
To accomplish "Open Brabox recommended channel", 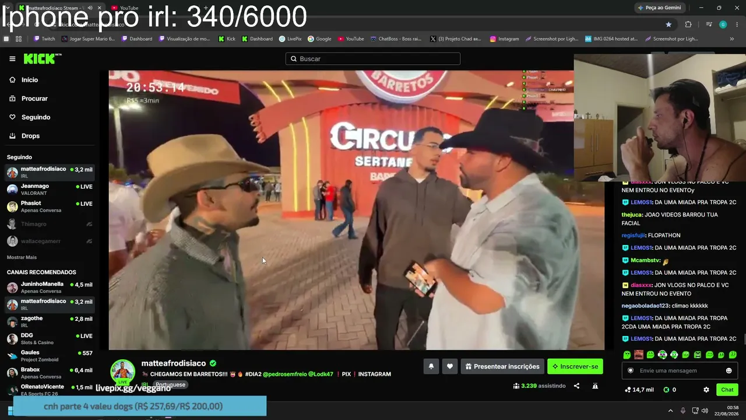I will (x=50, y=373).
